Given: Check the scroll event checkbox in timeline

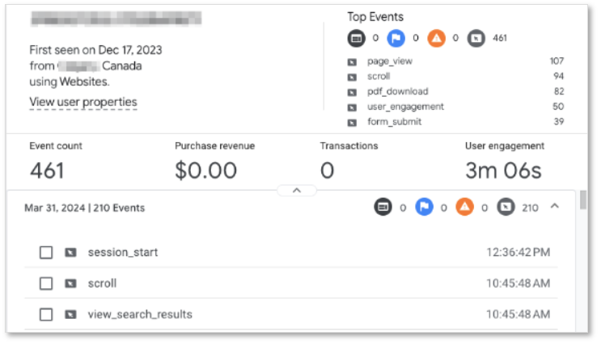Looking at the screenshot, I should 46,283.
